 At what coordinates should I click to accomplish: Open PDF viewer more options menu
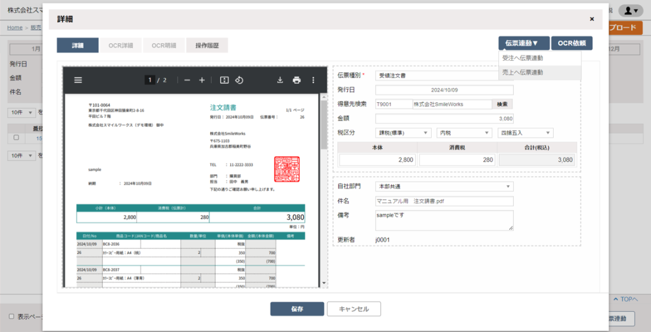pyautogui.click(x=313, y=80)
